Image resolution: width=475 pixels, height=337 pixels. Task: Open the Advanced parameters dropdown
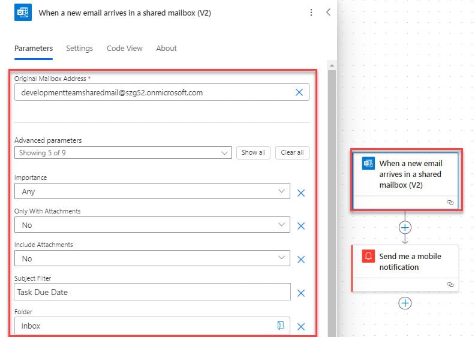point(123,152)
